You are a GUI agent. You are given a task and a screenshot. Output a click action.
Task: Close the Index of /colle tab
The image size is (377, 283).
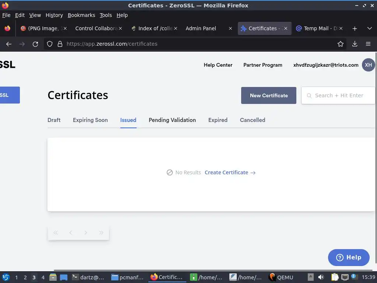(x=176, y=28)
